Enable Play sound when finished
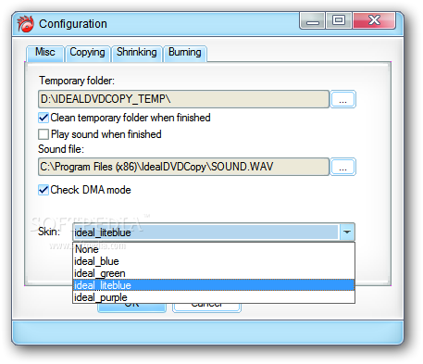This screenshot has height=364, width=423. click(44, 134)
